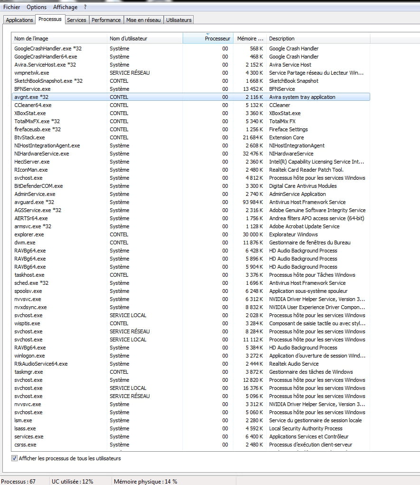Click the Processus : 67 status entry
The width and height of the screenshot is (420, 485).
(x=18, y=482)
